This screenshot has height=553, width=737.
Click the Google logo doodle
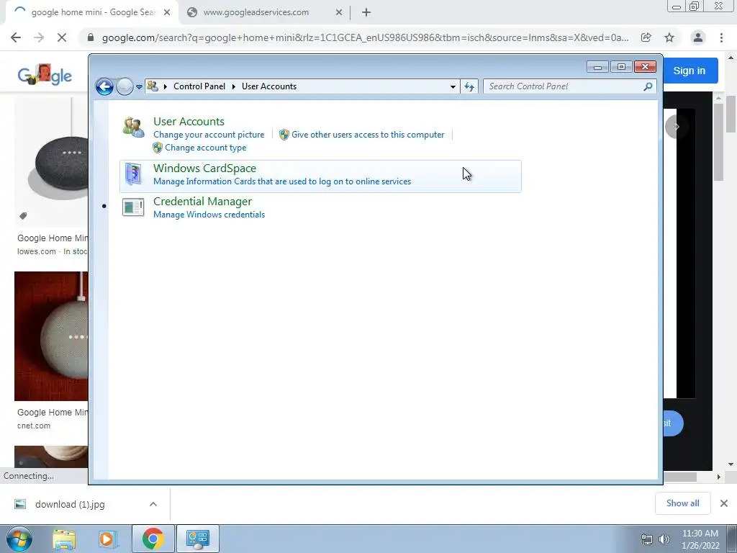click(x=45, y=74)
